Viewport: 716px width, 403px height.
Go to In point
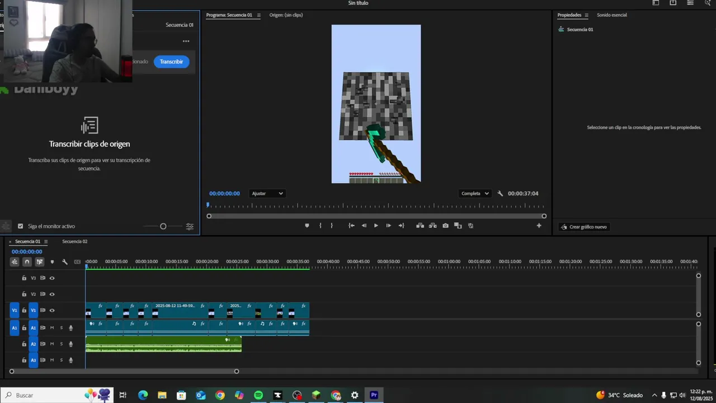[x=351, y=226]
